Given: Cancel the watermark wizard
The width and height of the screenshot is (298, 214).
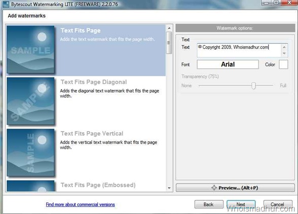Looking at the screenshot, I should (278, 204).
